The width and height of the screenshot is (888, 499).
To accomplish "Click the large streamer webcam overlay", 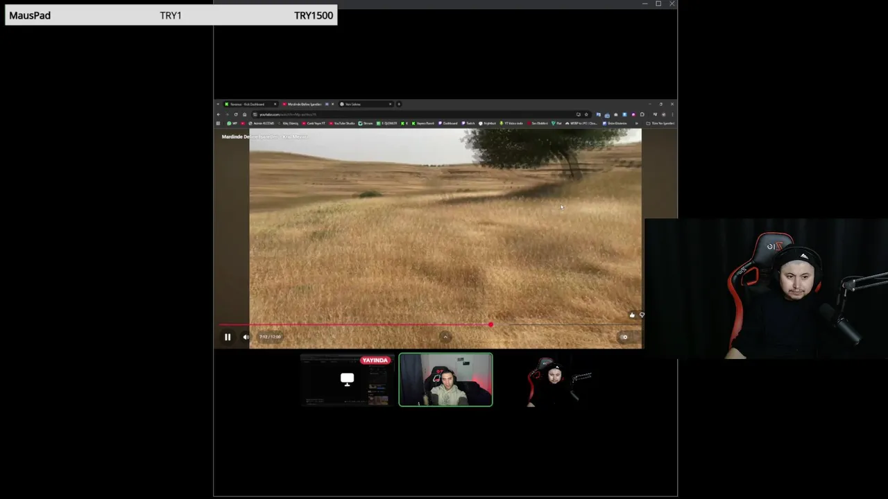I will tap(766, 288).
